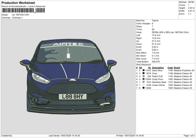Screen dimensions: 196x138
Task: Click the Production Worksheet title
Action: coord(18,3)
